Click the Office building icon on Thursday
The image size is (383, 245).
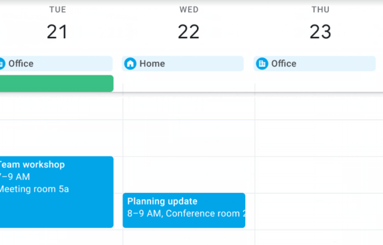pos(262,64)
